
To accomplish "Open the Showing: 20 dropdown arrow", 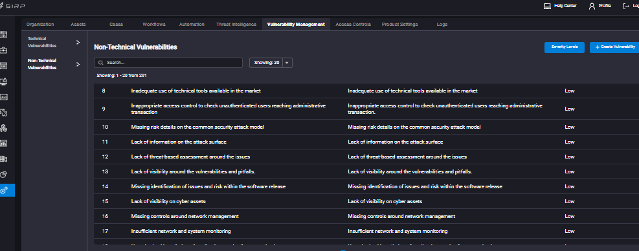I will (x=287, y=63).
